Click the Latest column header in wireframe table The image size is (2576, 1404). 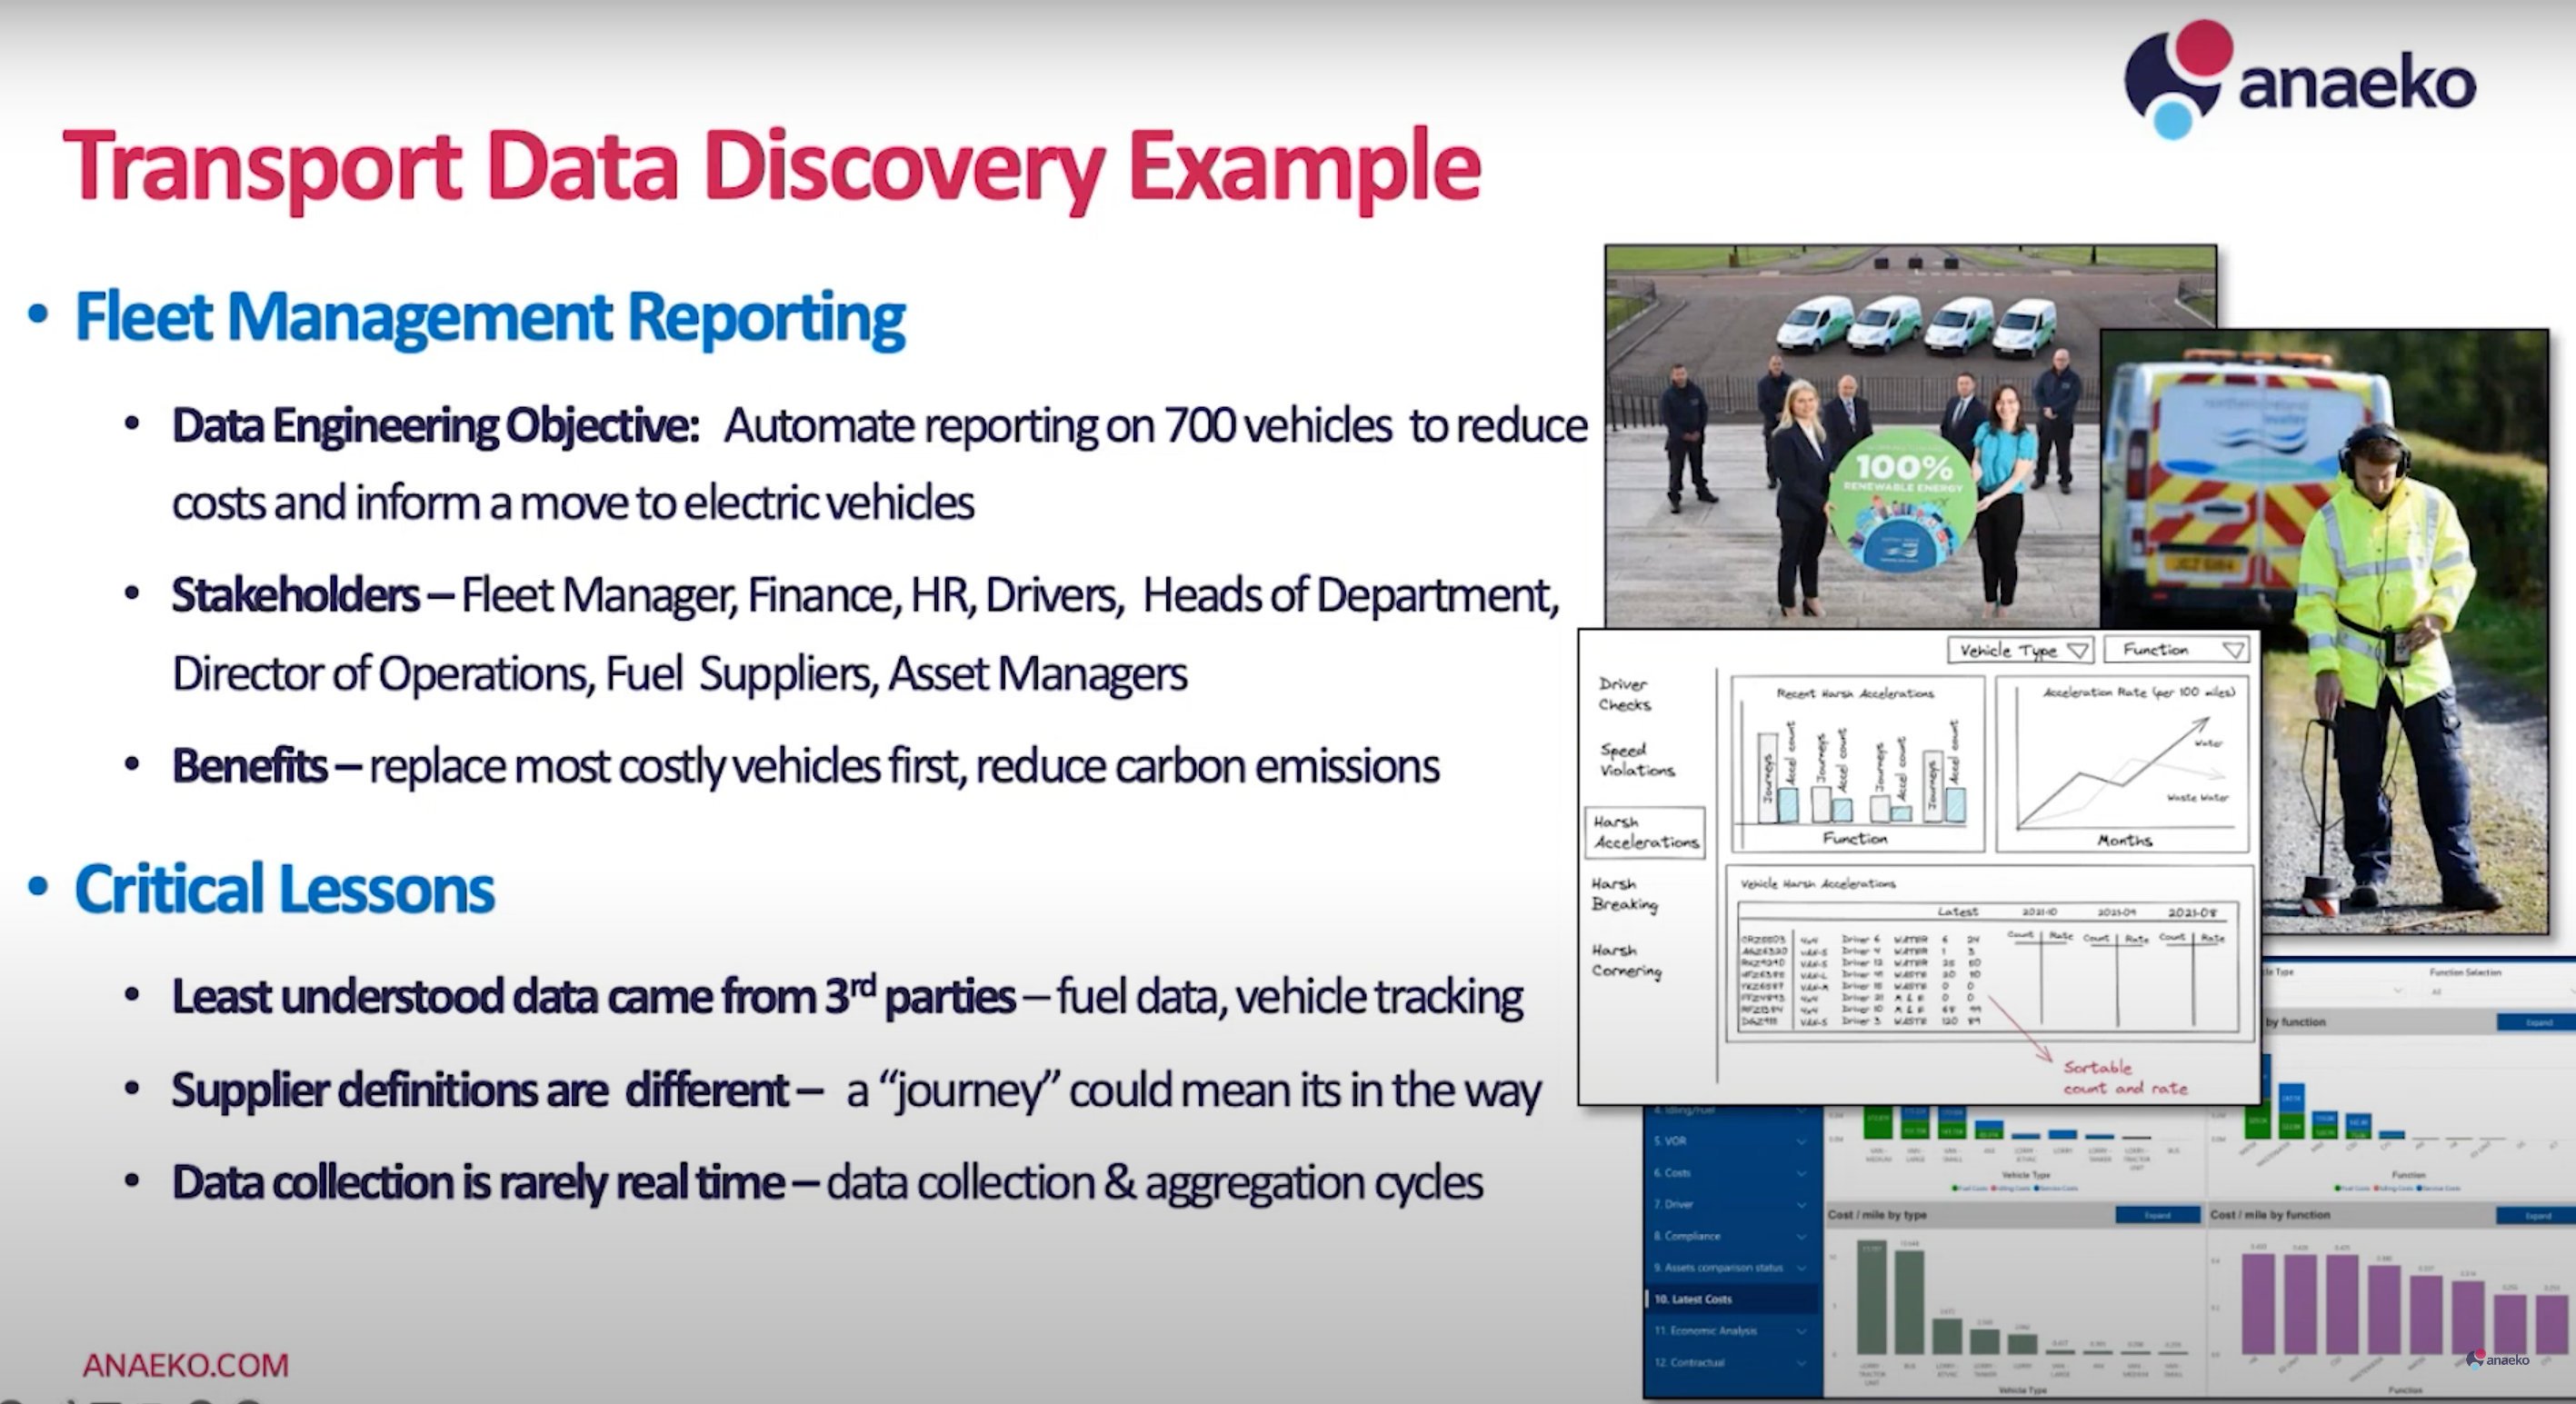(x=1957, y=912)
